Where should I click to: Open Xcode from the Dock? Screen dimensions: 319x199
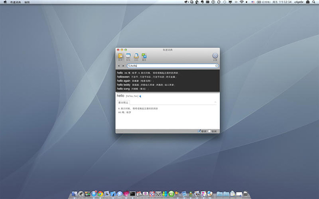(113, 194)
